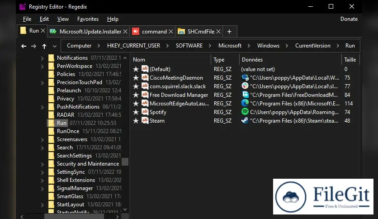The image size is (378, 219).
Task: Click the SHCmdFile tab folder icon
Action: tap(181, 32)
